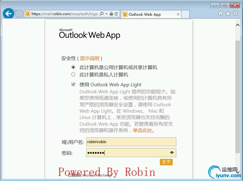
Task: Open the address bar dropdown arrow
Action: 106,14
